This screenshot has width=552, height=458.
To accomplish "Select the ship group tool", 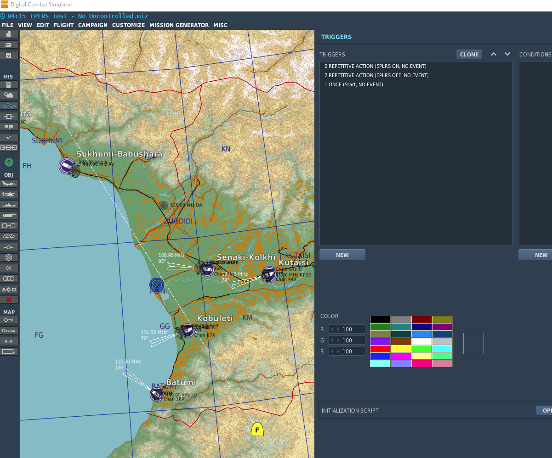I will pyautogui.click(x=9, y=205).
